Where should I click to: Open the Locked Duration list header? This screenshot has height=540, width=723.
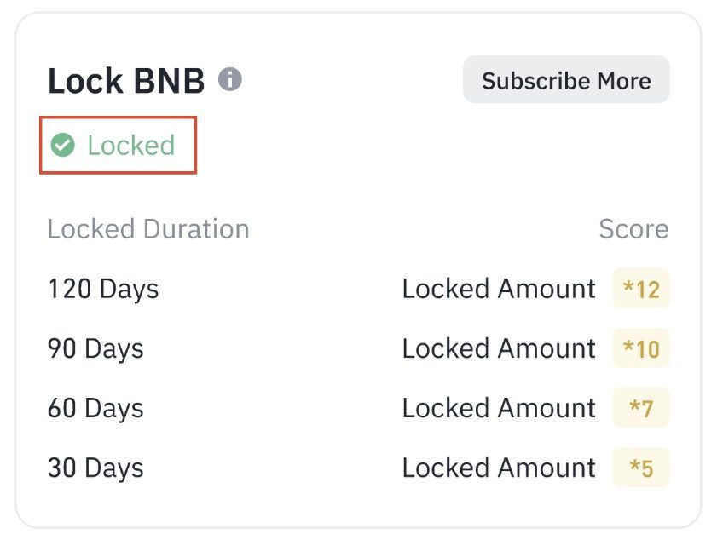tap(148, 228)
